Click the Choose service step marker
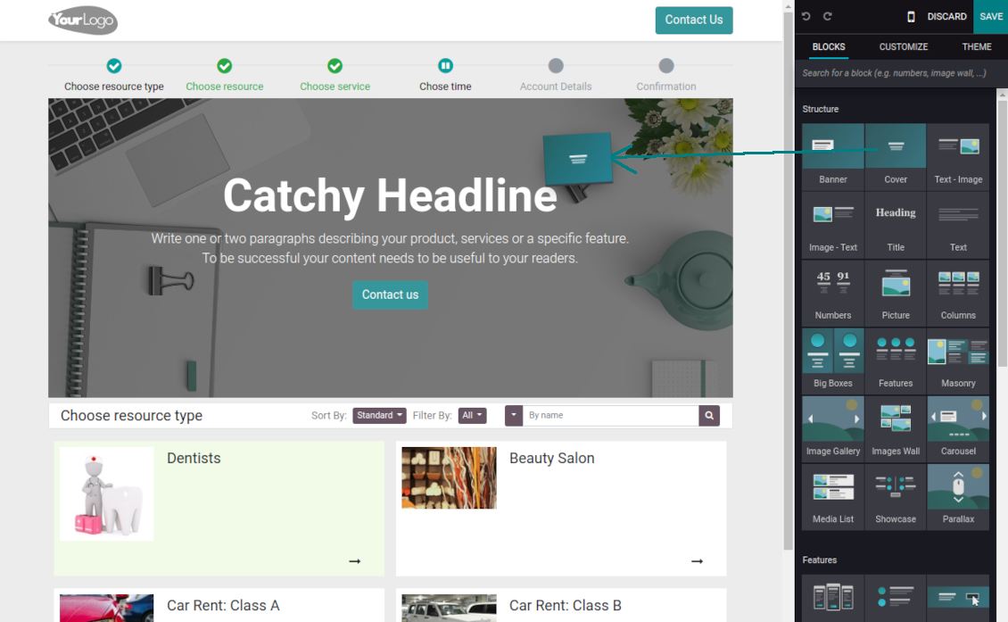This screenshot has height=622, width=1008. pyautogui.click(x=335, y=66)
